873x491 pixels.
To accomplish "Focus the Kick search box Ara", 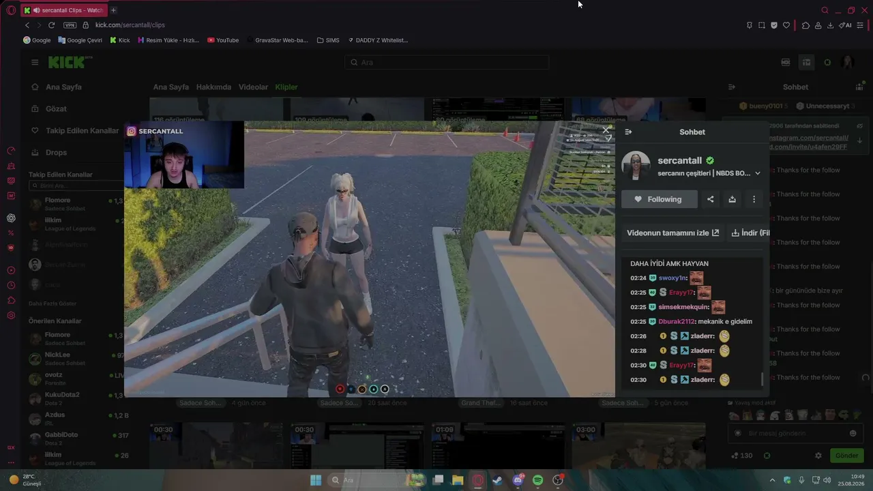I will coord(447,62).
